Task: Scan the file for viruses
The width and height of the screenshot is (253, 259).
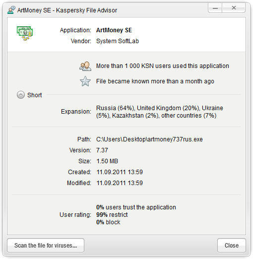Action: 46,245
